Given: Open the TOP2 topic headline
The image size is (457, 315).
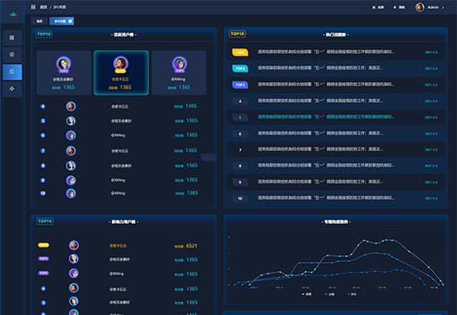Looking at the screenshot, I should pos(320,68).
